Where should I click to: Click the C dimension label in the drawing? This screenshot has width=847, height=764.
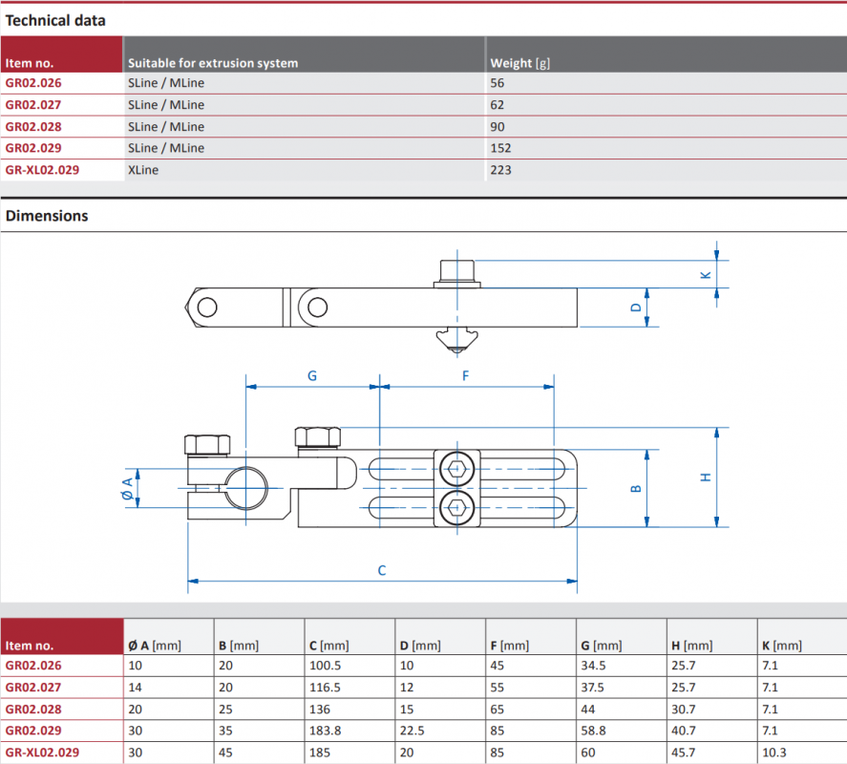[382, 570]
